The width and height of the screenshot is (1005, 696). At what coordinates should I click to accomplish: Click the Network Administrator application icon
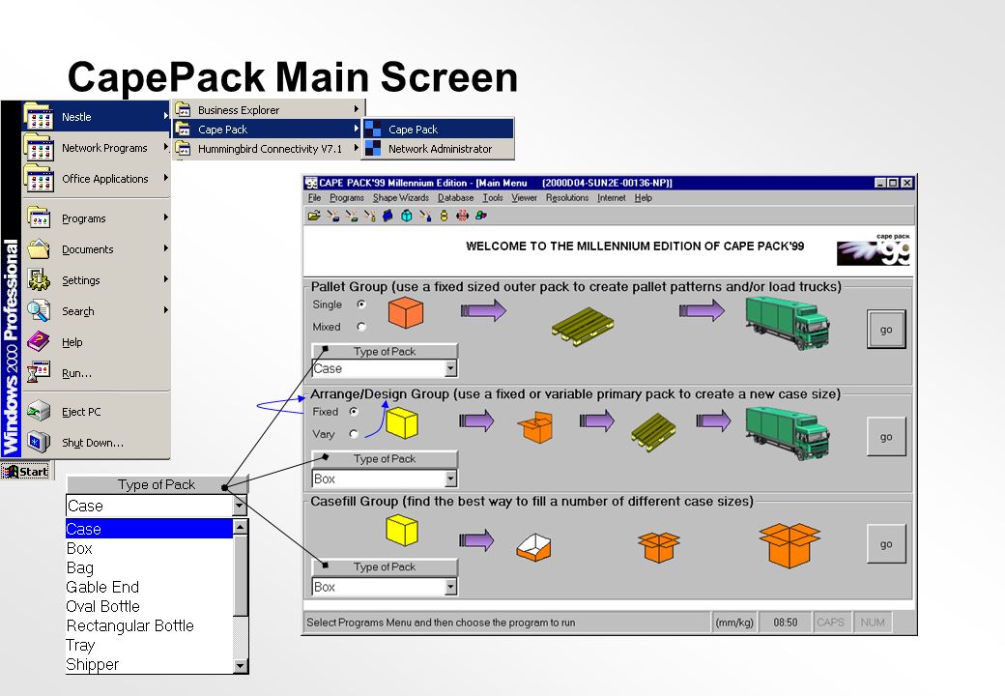[x=373, y=149]
